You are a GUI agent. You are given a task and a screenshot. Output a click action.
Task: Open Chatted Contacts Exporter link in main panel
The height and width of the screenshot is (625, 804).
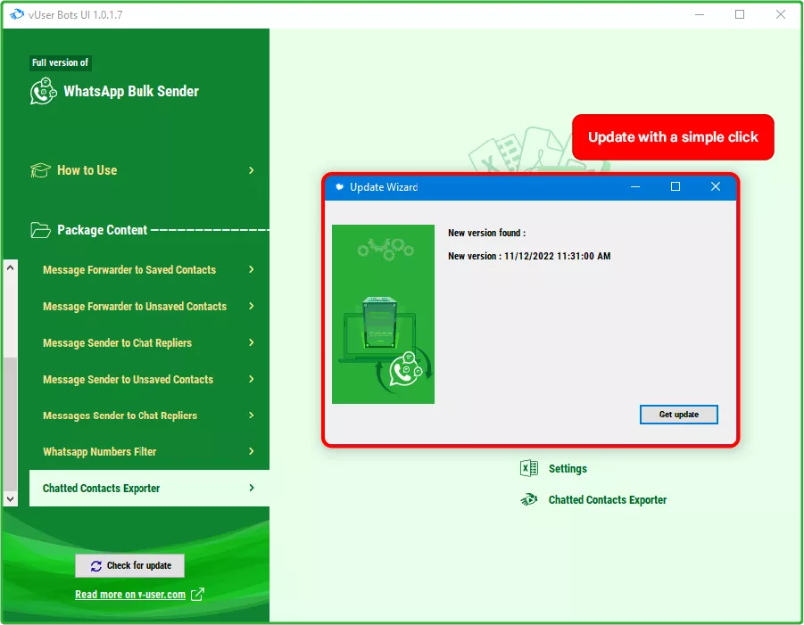[607, 500]
